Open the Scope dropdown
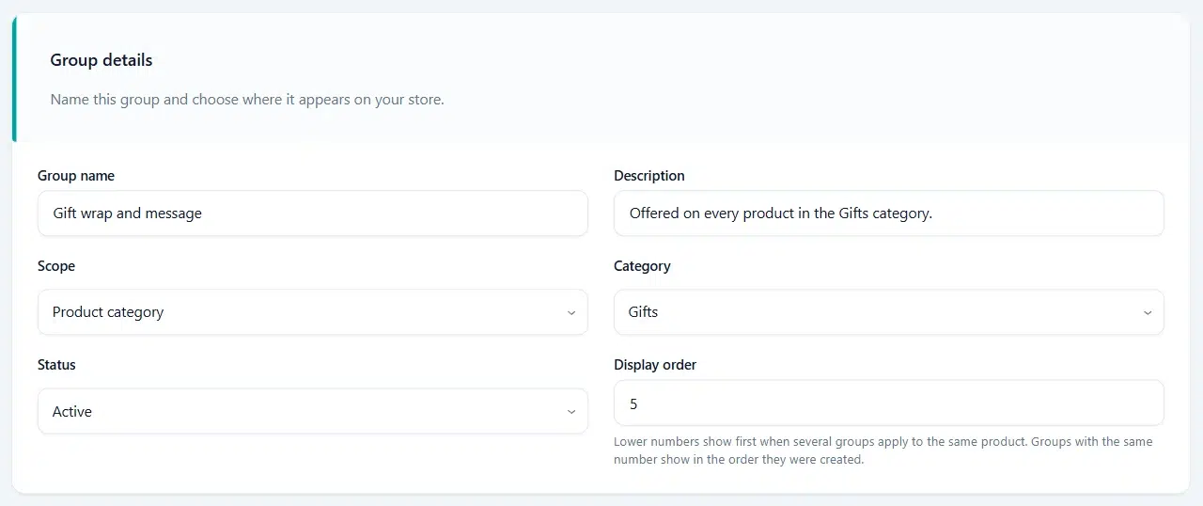The image size is (1203, 506). pos(313,312)
